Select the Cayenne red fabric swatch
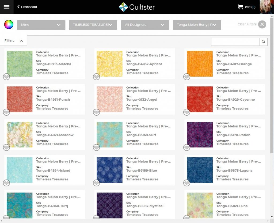The image size is (274, 223). coord(200,99)
